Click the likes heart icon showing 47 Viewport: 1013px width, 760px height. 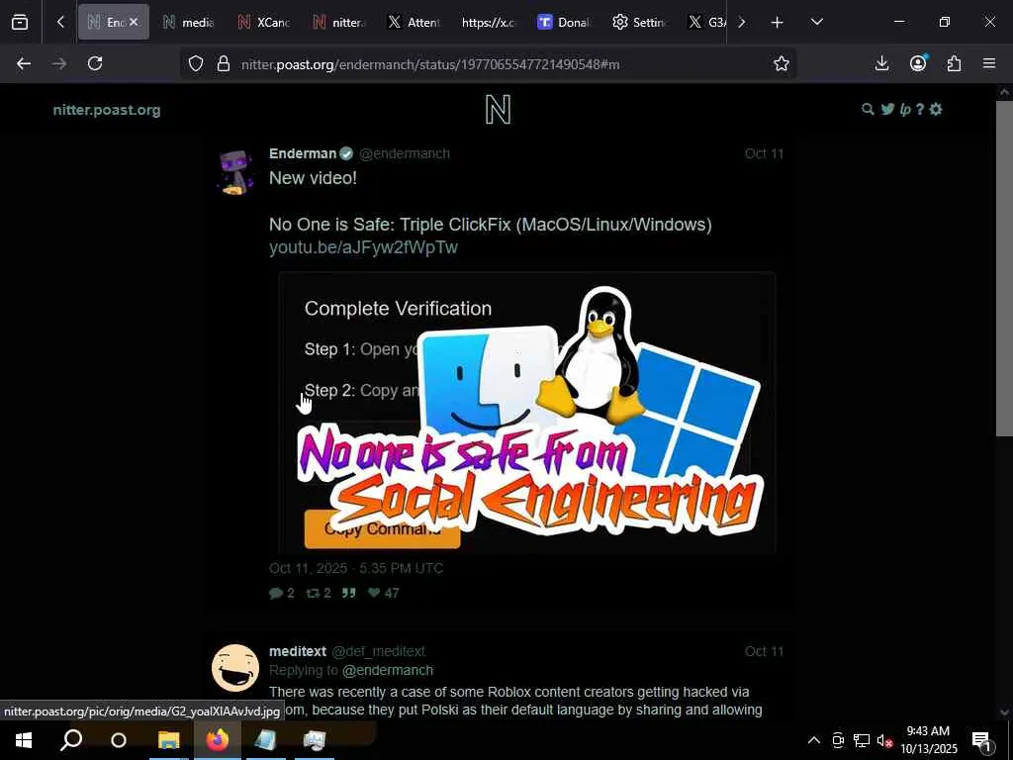[374, 594]
